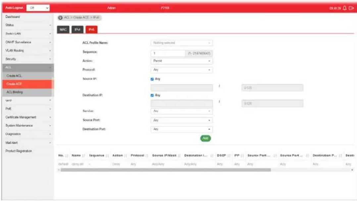The height and width of the screenshot is (201, 357).
Task: Click the Deny action cell
Action: (116, 164)
